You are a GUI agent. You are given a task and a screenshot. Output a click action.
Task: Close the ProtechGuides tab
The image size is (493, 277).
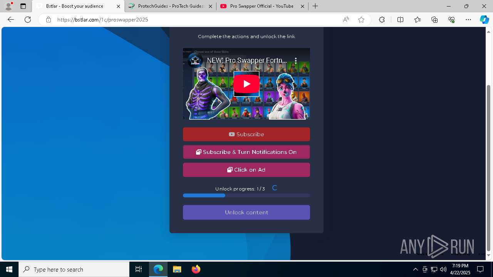[210, 6]
